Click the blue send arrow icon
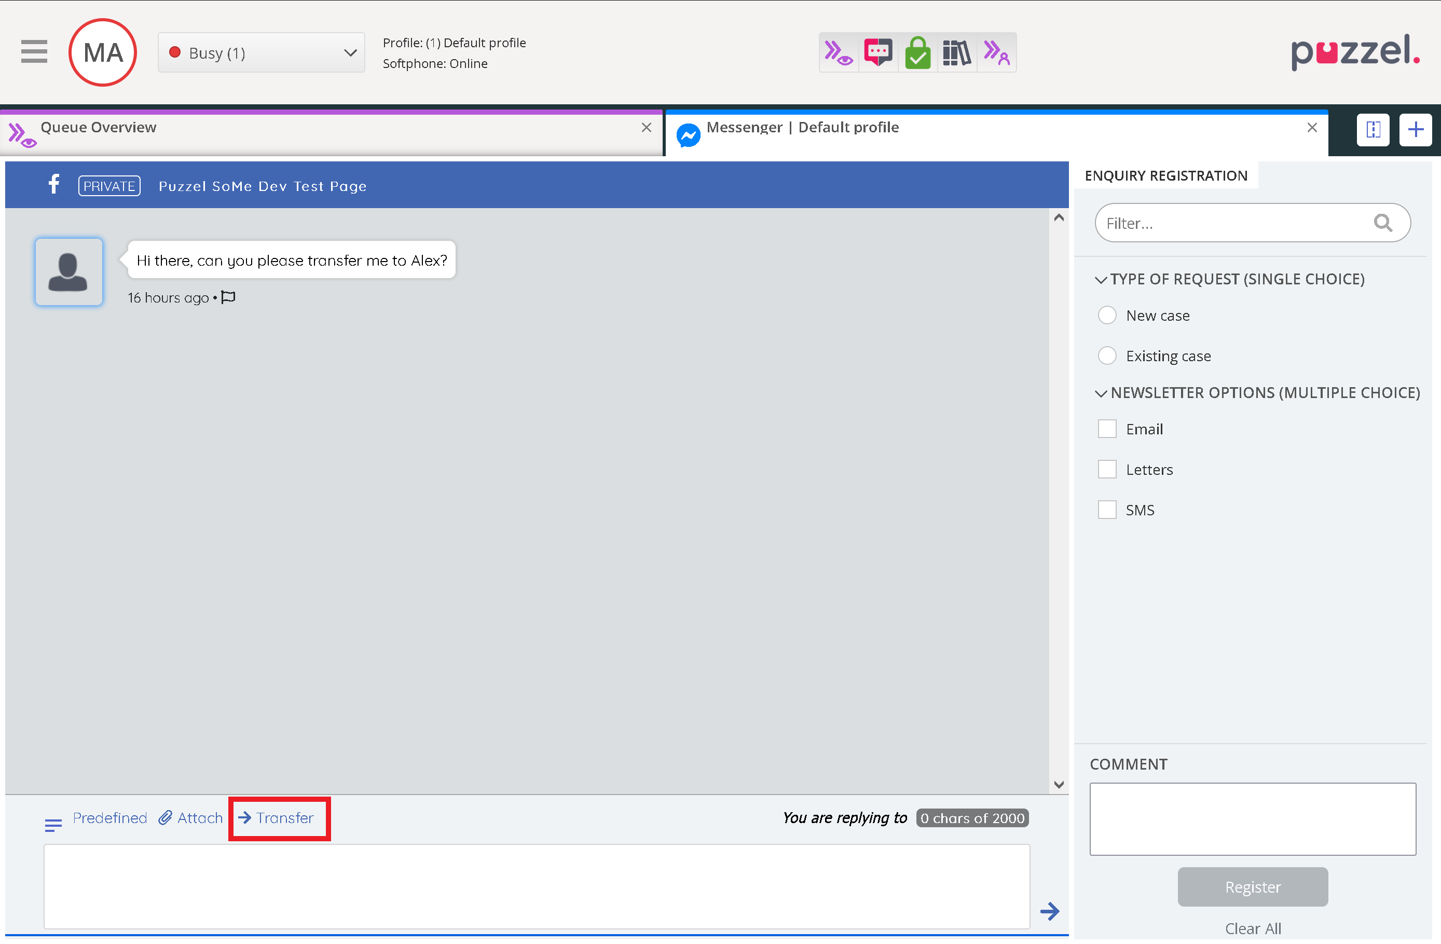 (1049, 911)
